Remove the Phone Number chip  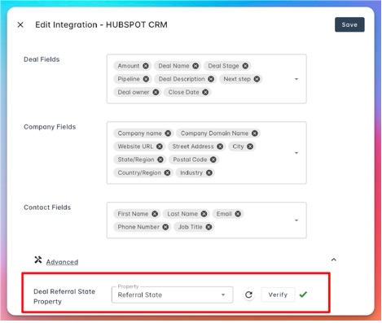(165, 227)
